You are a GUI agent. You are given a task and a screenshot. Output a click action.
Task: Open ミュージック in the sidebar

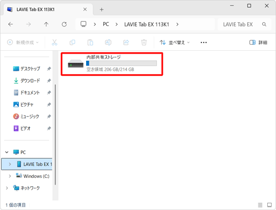(26, 117)
